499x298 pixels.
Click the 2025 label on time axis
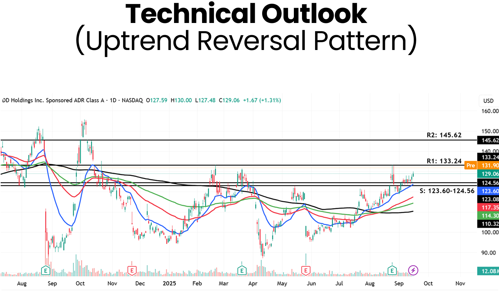tap(169, 283)
